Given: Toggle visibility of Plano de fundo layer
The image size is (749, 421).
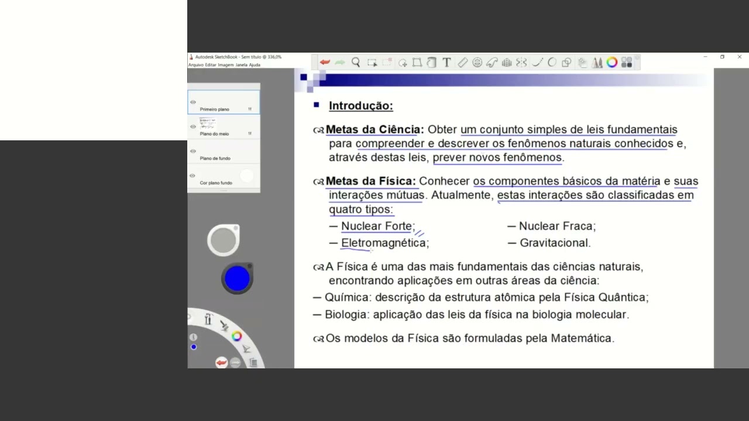Looking at the screenshot, I should (193, 151).
